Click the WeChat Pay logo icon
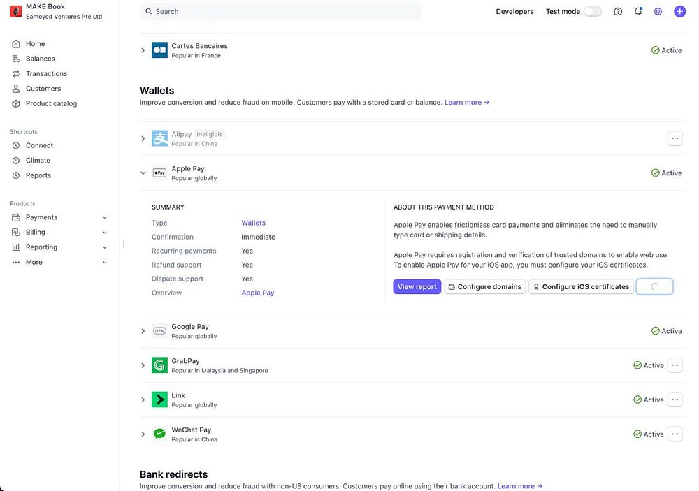The width and height of the screenshot is (699, 491). [159, 434]
